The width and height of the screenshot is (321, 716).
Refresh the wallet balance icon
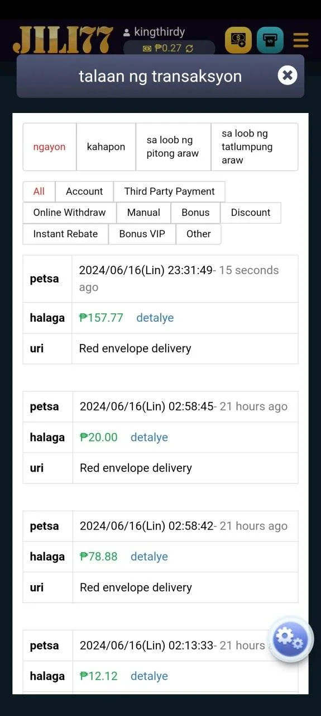click(x=189, y=49)
